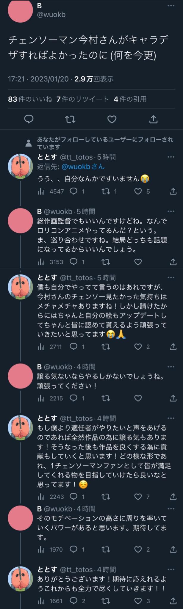Open ととす's profile avatar on first reply
The image size is (183, 609).
[20, 166]
